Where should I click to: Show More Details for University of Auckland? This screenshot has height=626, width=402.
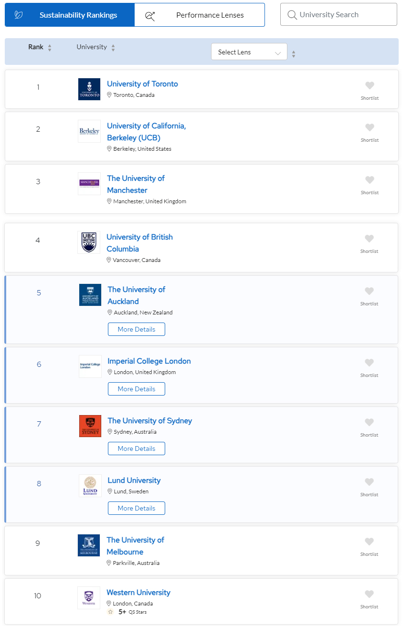coord(137,329)
